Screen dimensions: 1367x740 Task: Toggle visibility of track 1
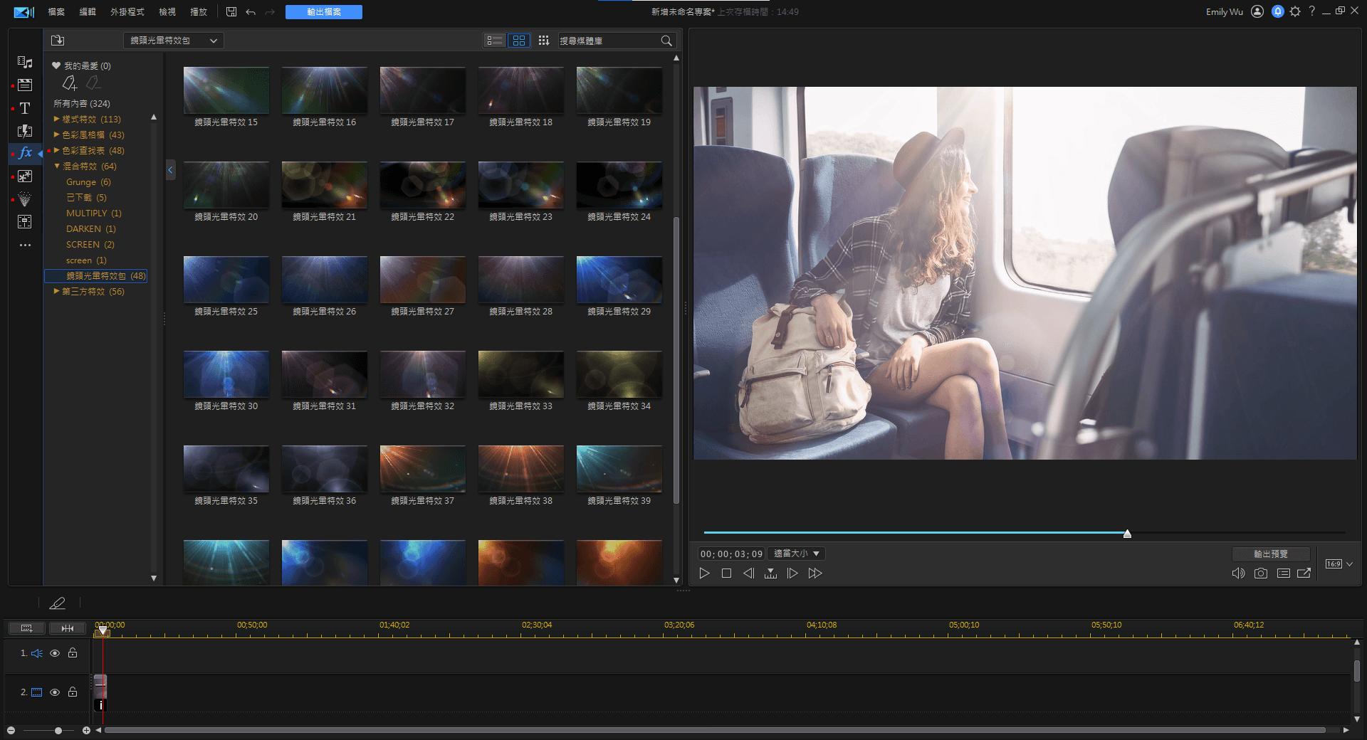55,653
